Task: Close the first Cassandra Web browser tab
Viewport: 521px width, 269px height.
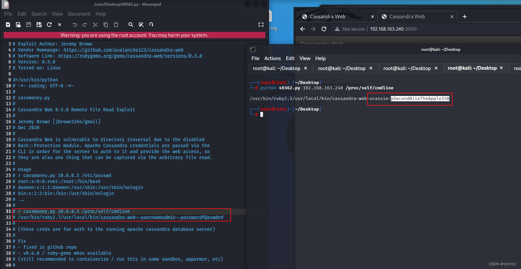Action: [372, 17]
